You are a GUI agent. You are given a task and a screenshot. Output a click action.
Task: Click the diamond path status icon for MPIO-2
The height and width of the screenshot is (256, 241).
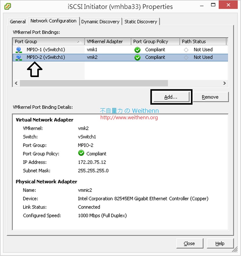point(186,57)
